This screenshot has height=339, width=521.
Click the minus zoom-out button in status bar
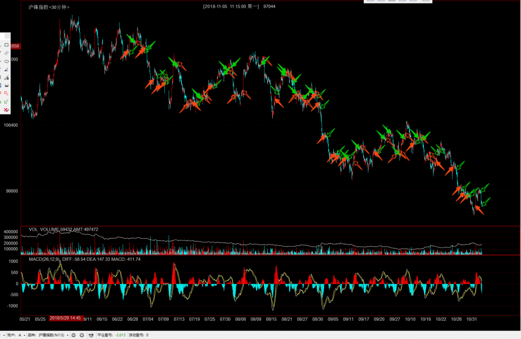tap(73, 335)
